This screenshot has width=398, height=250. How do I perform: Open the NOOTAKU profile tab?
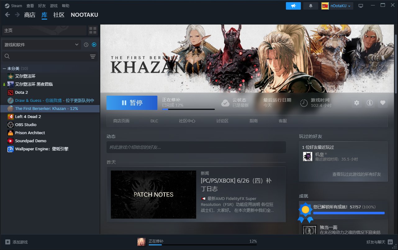tap(84, 15)
